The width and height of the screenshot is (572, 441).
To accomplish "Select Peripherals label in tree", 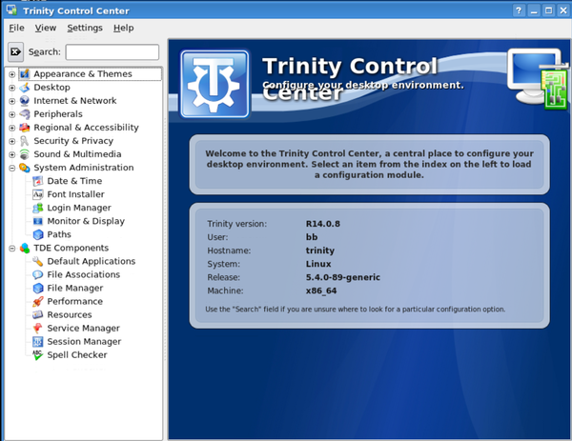I will click(58, 114).
